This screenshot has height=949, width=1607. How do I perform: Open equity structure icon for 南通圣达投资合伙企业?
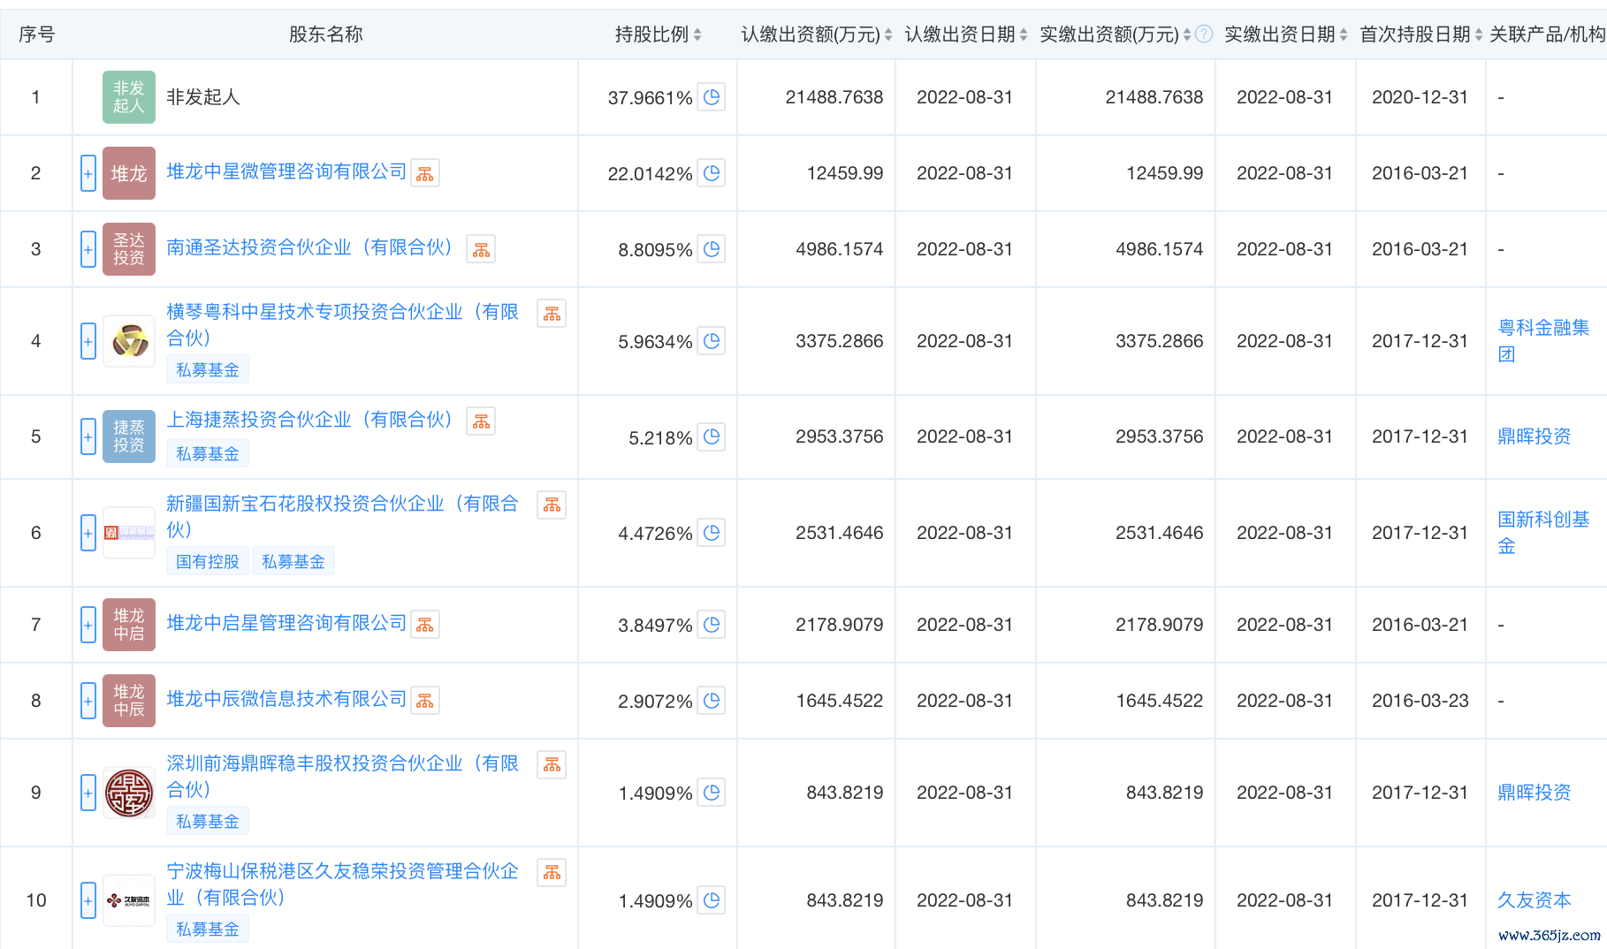coord(481,250)
